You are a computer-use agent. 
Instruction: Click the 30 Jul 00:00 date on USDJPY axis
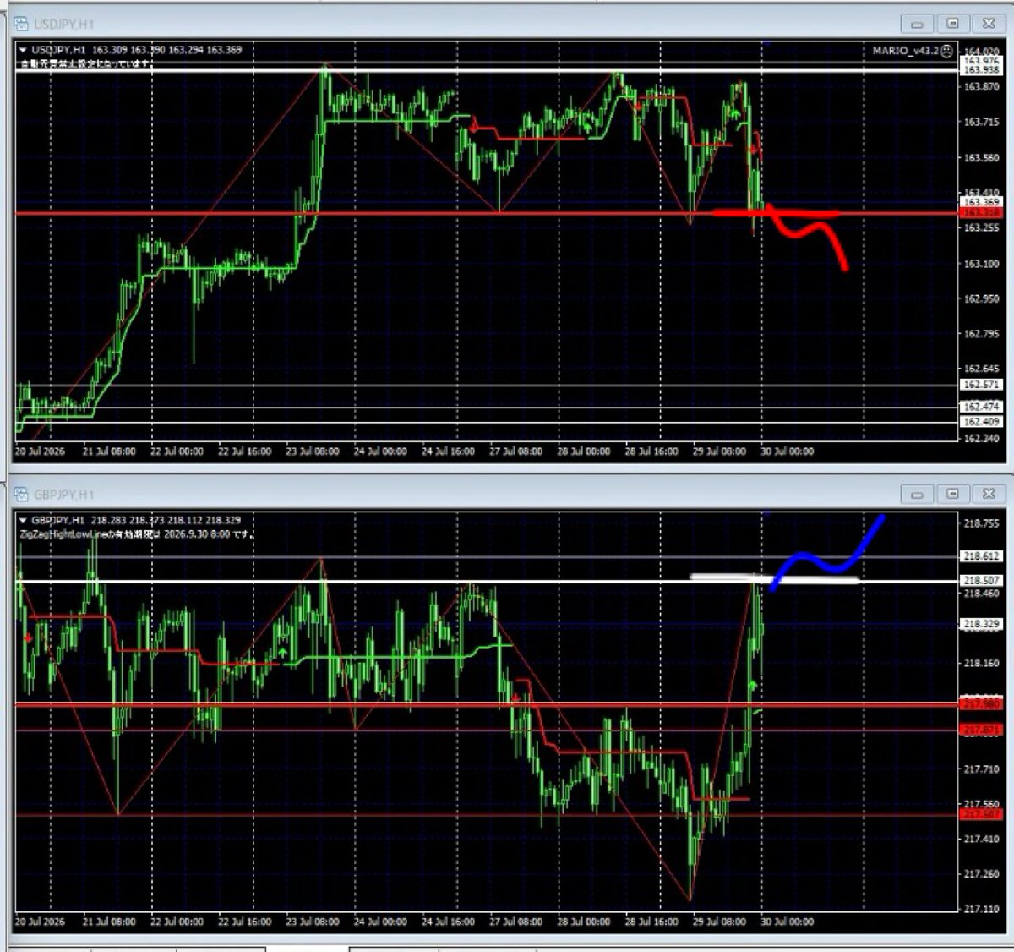click(788, 451)
